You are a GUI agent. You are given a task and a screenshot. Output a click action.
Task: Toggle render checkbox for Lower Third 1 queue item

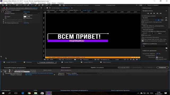tap(5, 72)
